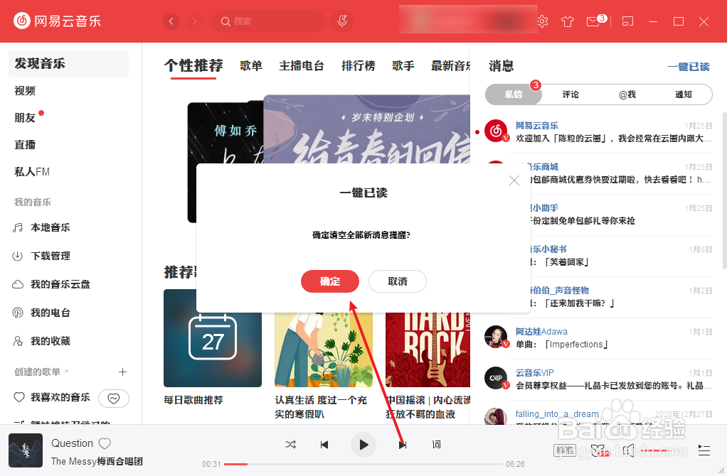The height and width of the screenshot is (476, 727).
Task: Switch to 歌手 tab
Action: click(x=403, y=66)
